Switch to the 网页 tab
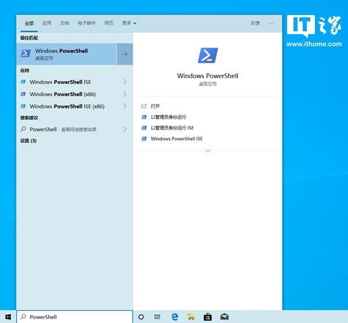Viewport: 348px width, 323px height. (x=109, y=23)
